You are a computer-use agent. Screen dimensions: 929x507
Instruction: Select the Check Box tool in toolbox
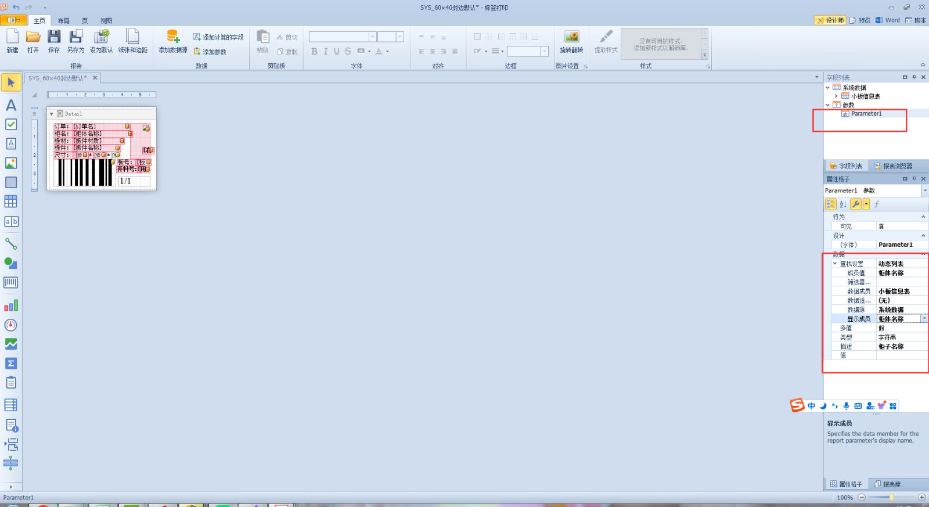[x=11, y=124]
